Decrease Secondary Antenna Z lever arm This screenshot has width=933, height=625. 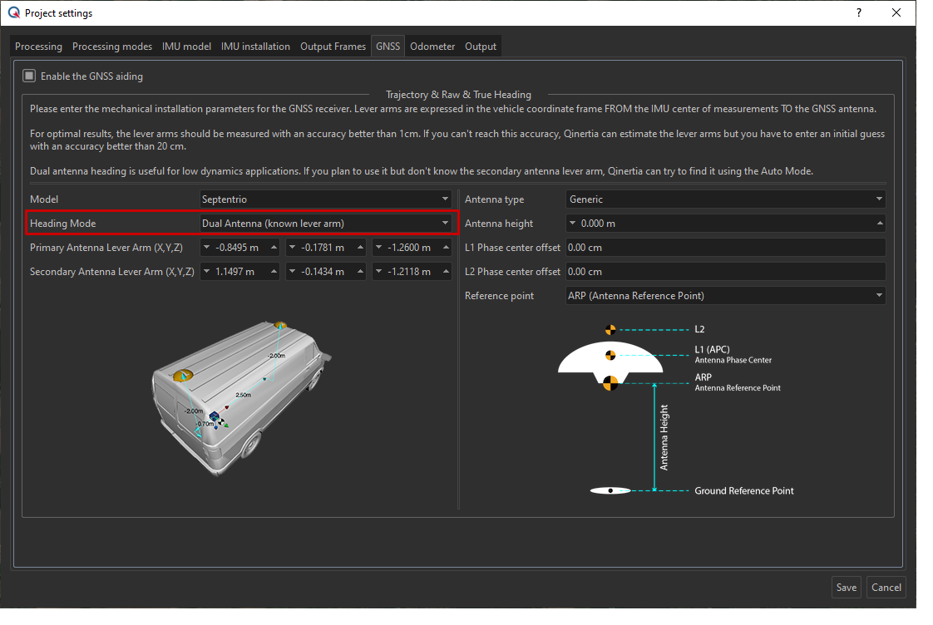click(378, 272)
